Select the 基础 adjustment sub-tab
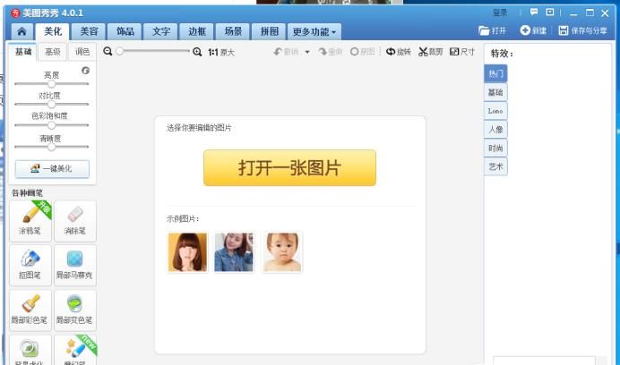The width and height of the screenshot is (620, 365). click(23, 52)
